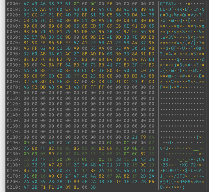Select the offset label 0040:
This screenshot has height=192, width=209.
(14, 26)
